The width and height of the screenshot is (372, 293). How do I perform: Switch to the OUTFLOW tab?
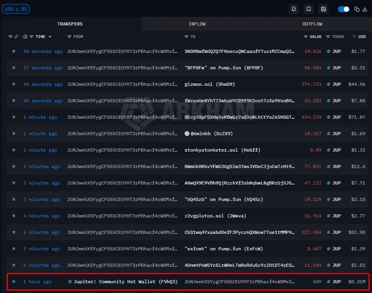(312, 24)
